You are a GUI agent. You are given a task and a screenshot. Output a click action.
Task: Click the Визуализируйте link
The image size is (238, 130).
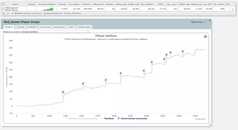54,13
